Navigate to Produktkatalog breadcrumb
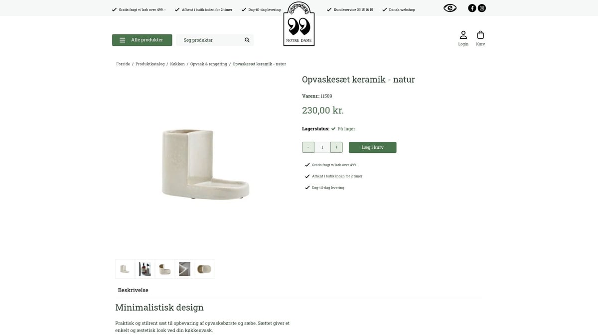 click(150, 64)
